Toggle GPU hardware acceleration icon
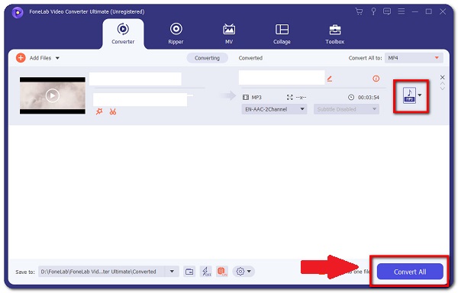Viewport: 458px width, 293px height. [x=221, y=272]
